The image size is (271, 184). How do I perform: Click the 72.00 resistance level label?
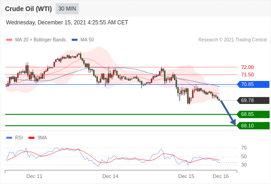coord(248,67)
